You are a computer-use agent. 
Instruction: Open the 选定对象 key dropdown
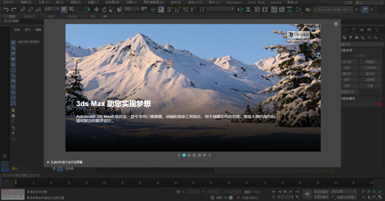click(344, 191)
